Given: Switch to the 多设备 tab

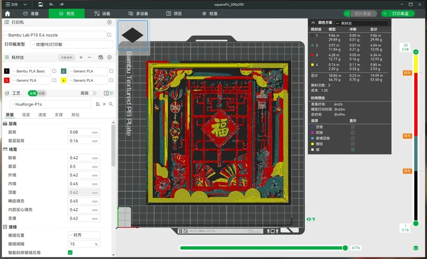Looking at the screenshot, I should click(138, 14).
